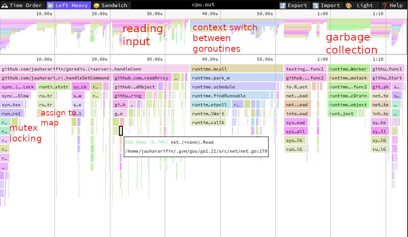Image resolution: width=408 pixels, height=237 pixels.
Task: Select the Left Heavy view tab
Action: coord(68,5)
